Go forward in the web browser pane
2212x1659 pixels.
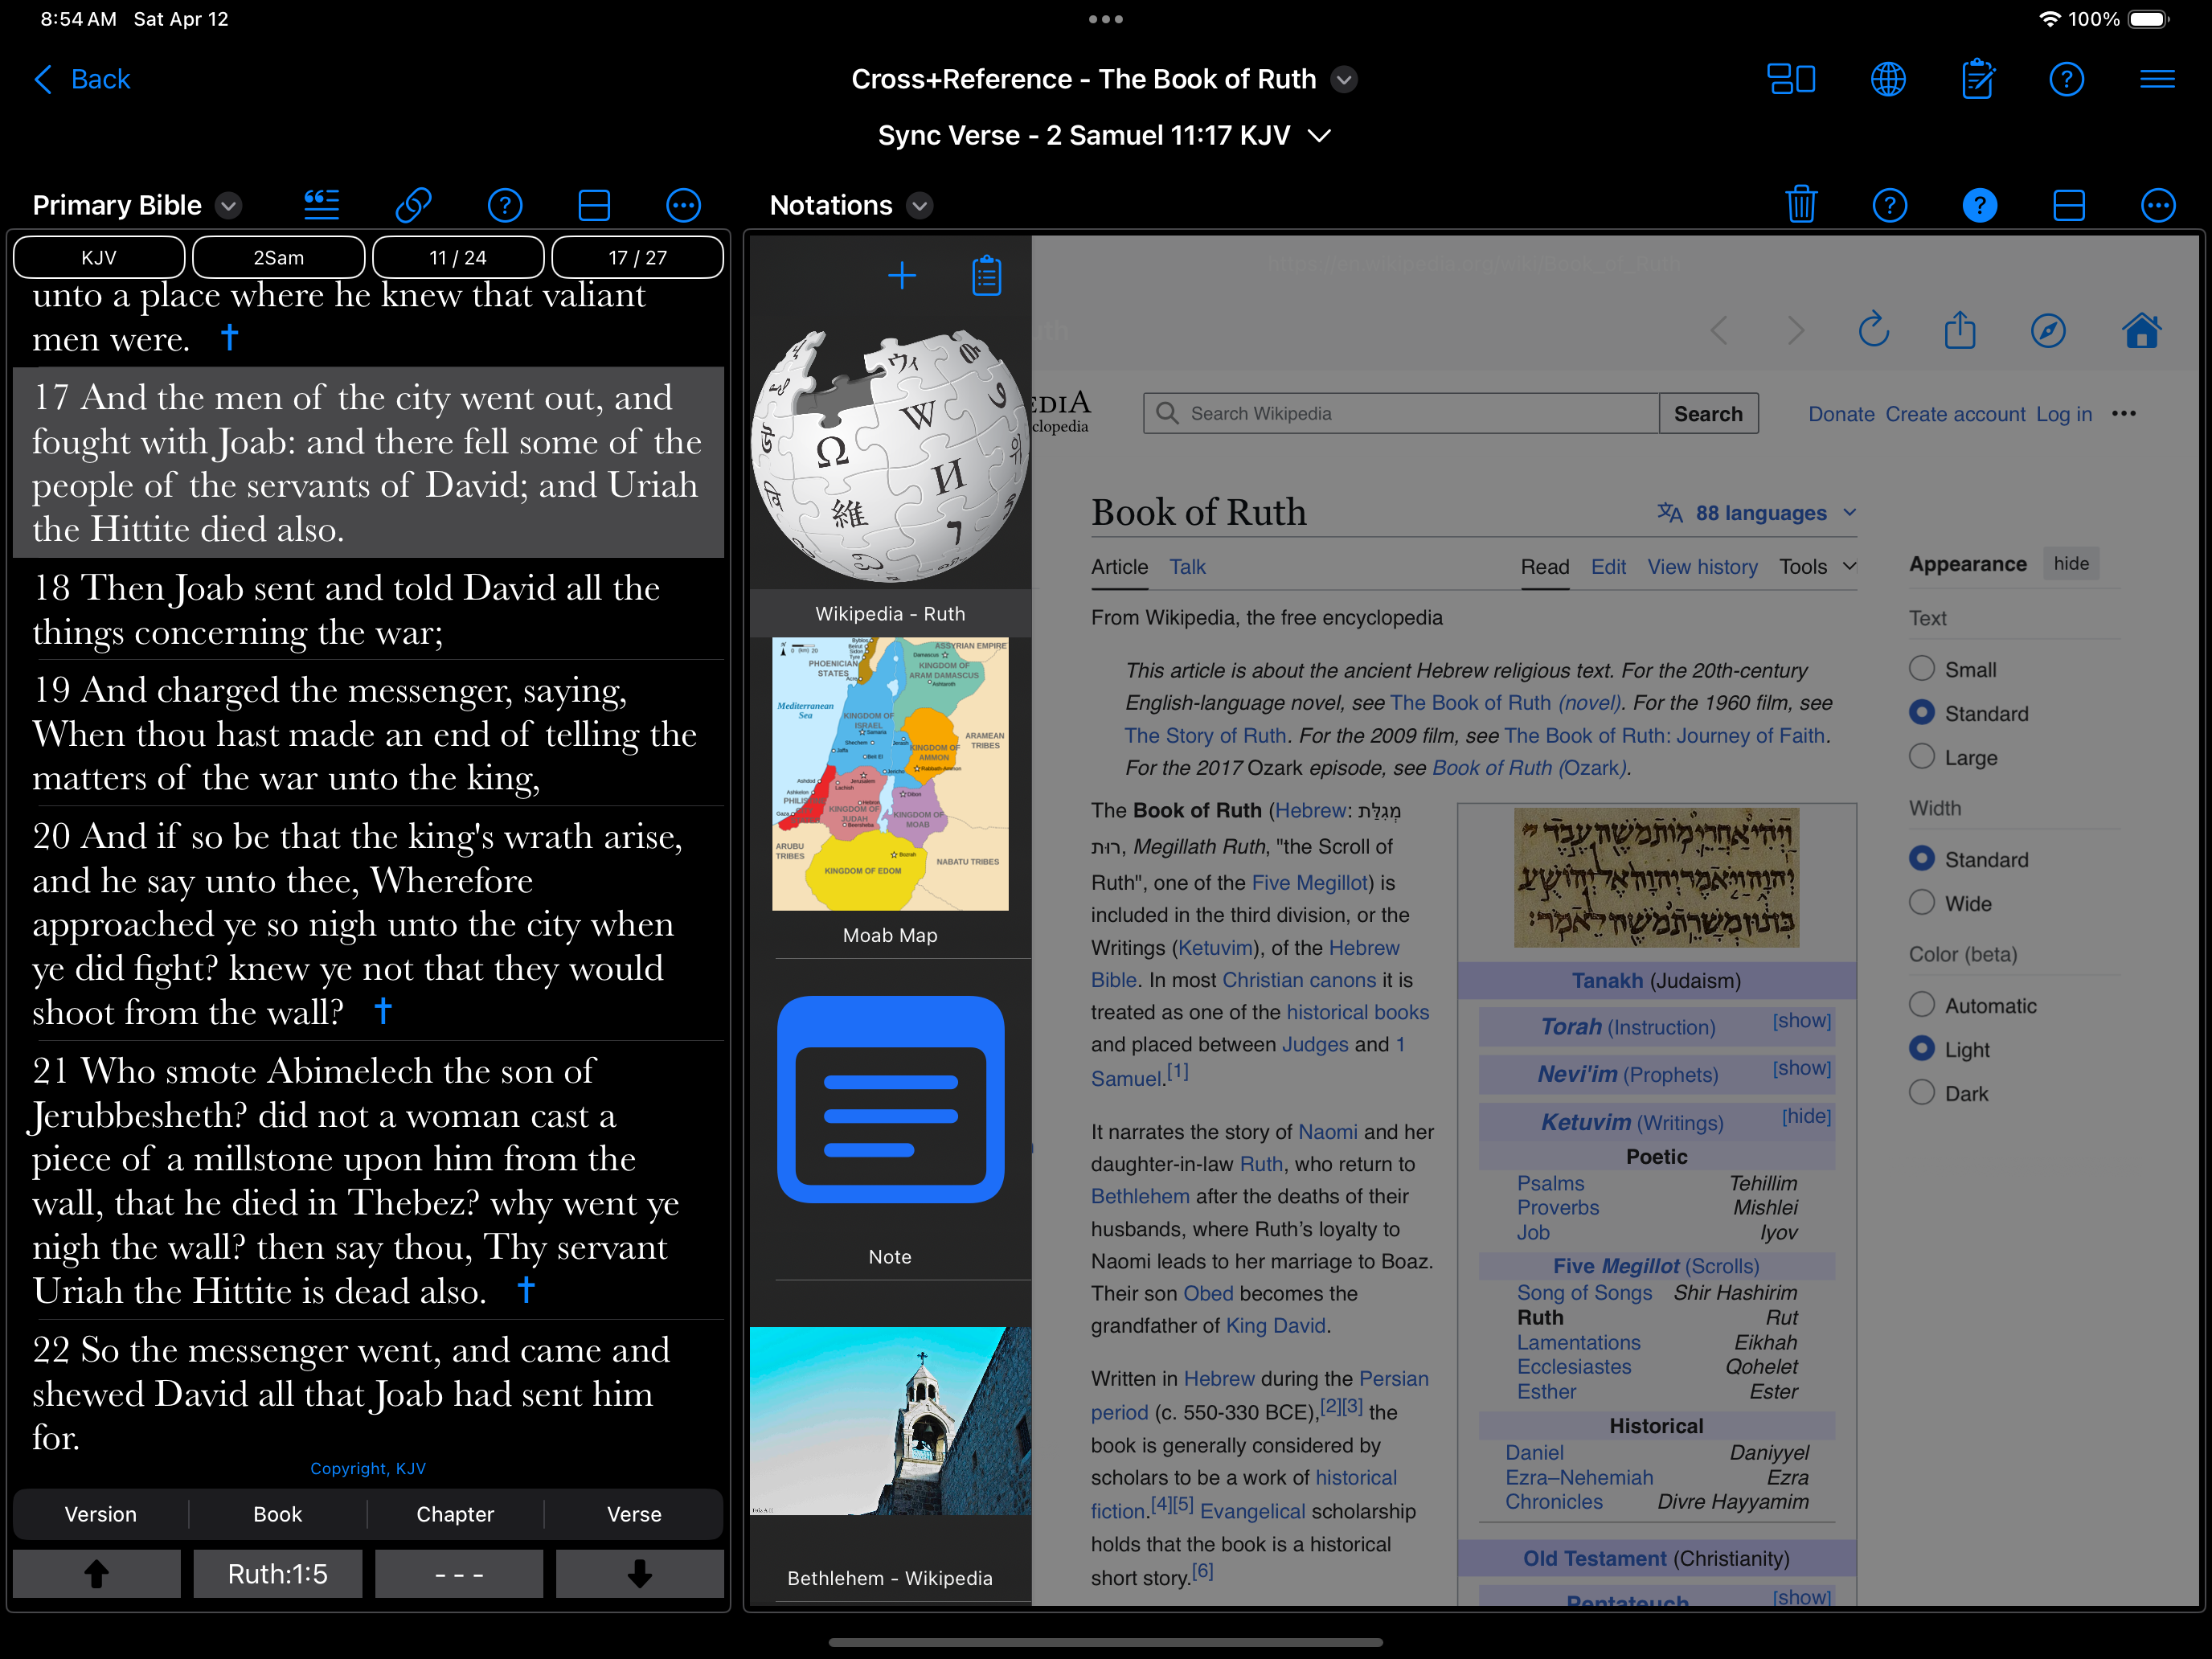[1796, 330]
